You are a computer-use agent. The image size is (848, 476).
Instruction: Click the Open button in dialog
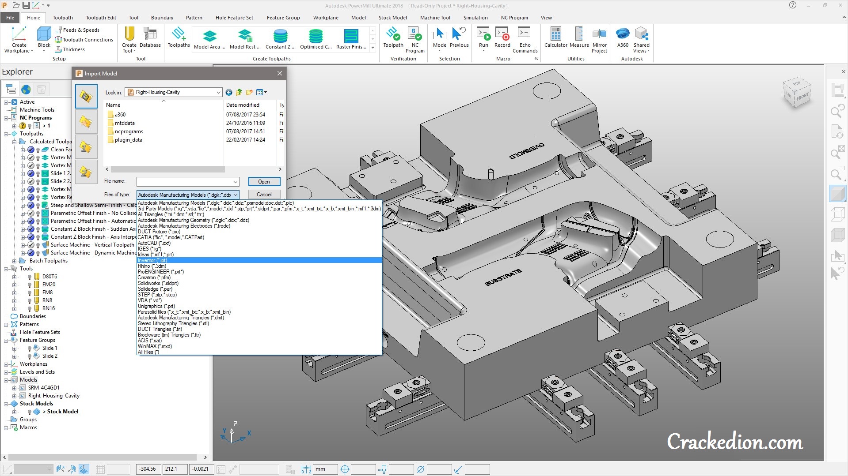click(264, 182)
